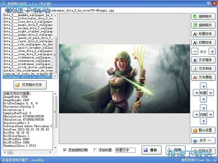Select dota_2___queen_of_pain file in list
Viewport: 218px width, 163px height.
[28, 38]
